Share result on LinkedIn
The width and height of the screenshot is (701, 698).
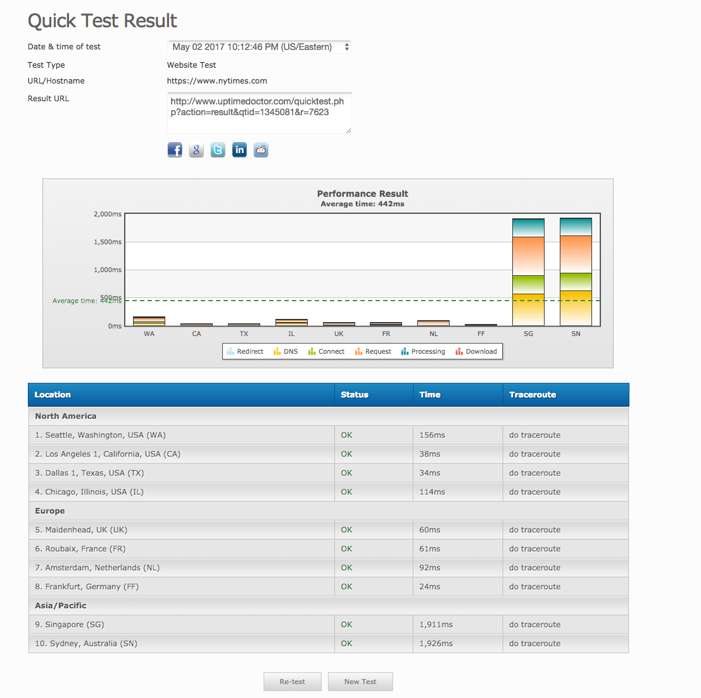[x=239, y=150]
